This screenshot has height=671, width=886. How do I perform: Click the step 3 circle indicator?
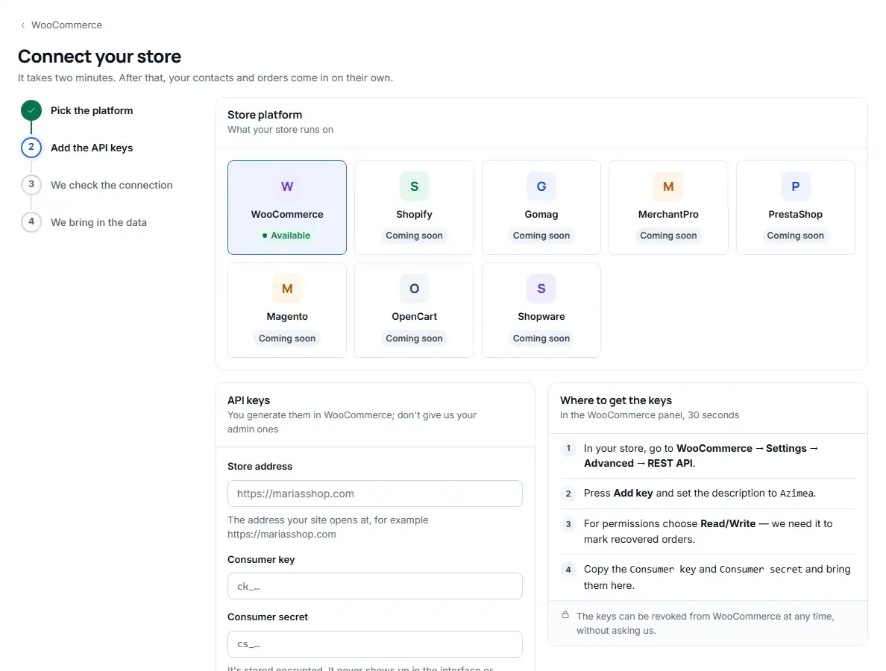click(x=31, y=185)
